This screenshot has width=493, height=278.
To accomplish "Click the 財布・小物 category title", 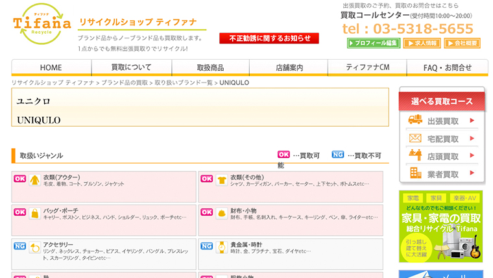I will pos(243,210).
